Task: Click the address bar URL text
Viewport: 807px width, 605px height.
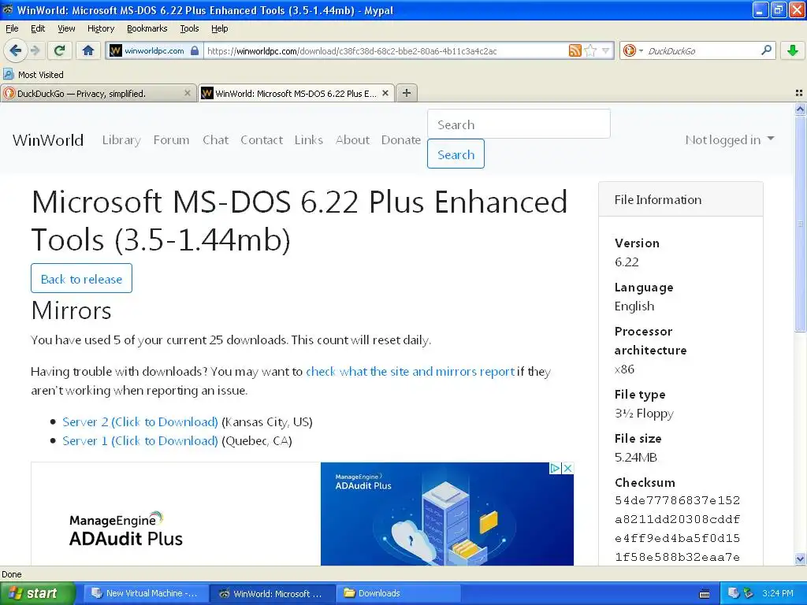Action: (x=352, y=51)
